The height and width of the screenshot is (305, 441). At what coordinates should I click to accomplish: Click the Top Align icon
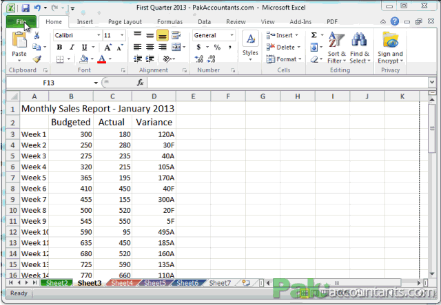[138, 35]
